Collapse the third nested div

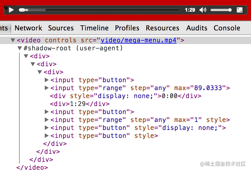(x=40, y=72)
